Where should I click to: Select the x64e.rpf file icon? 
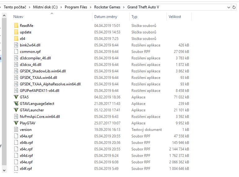pos(16,162)
